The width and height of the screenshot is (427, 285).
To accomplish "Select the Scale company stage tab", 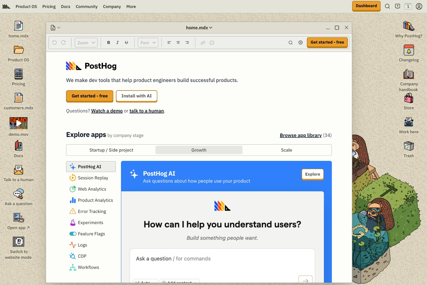I will pos(286,150).
